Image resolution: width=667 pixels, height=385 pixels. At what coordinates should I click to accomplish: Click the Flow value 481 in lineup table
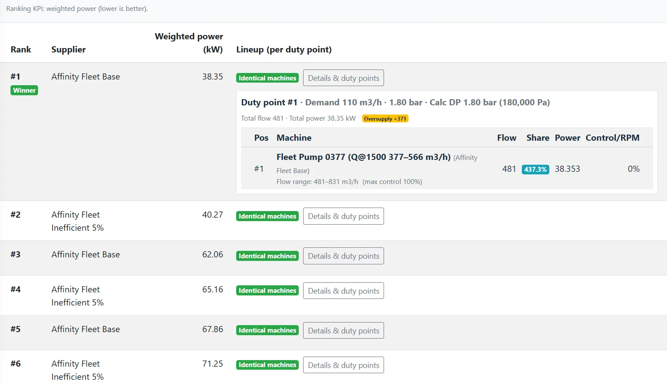(509, 169)
